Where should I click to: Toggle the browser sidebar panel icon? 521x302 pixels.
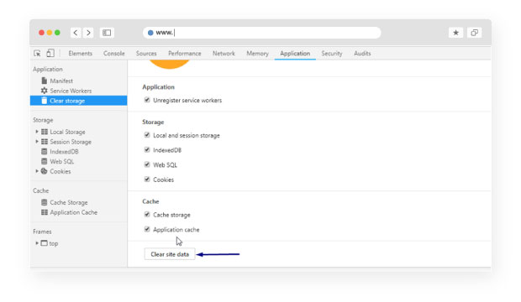coord(107,33)
